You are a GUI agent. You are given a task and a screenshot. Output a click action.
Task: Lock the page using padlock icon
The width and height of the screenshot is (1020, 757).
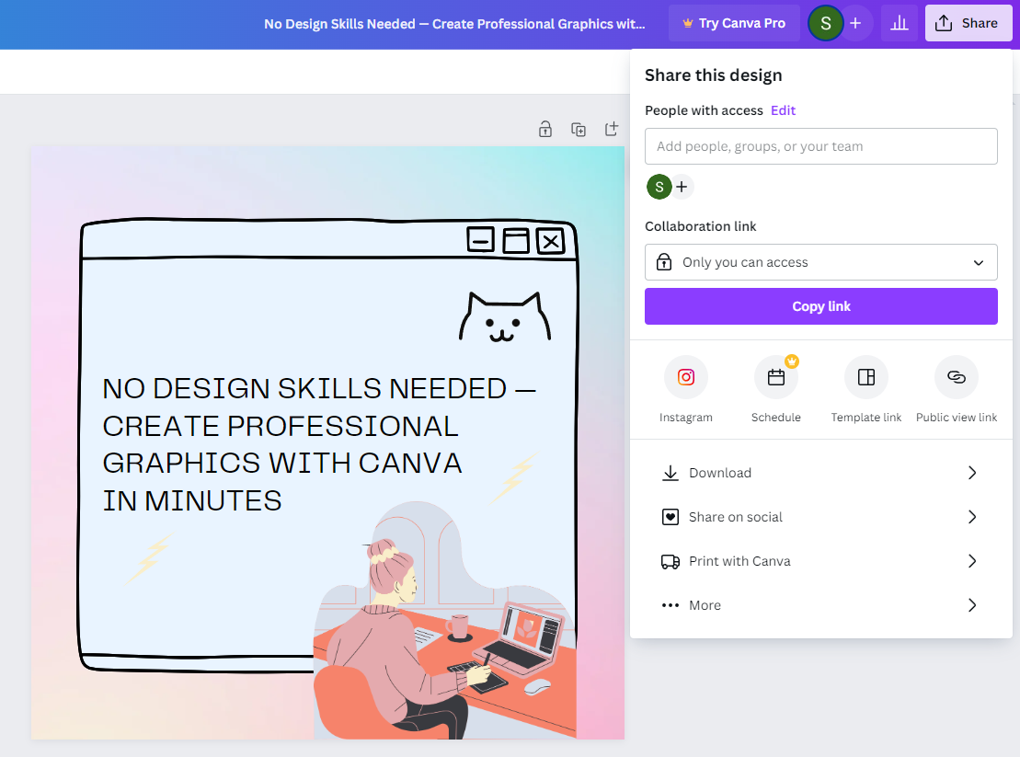tap(545, 130)
